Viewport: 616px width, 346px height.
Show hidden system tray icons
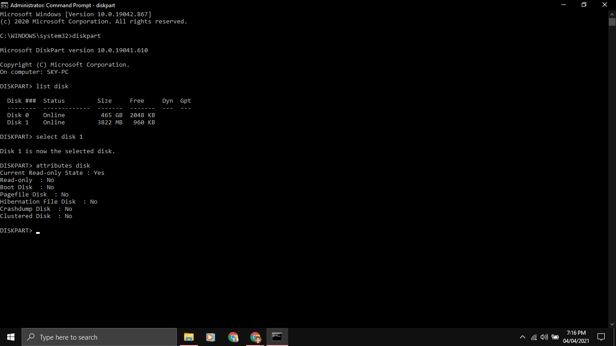click(523, 337)
